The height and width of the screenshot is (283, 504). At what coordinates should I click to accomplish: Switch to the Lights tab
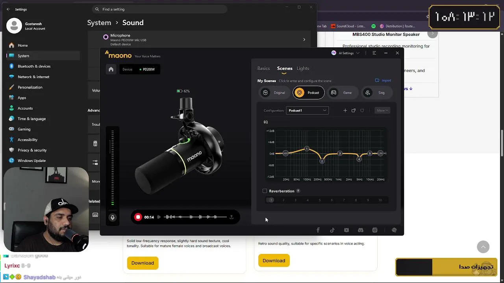pos(303,68)
